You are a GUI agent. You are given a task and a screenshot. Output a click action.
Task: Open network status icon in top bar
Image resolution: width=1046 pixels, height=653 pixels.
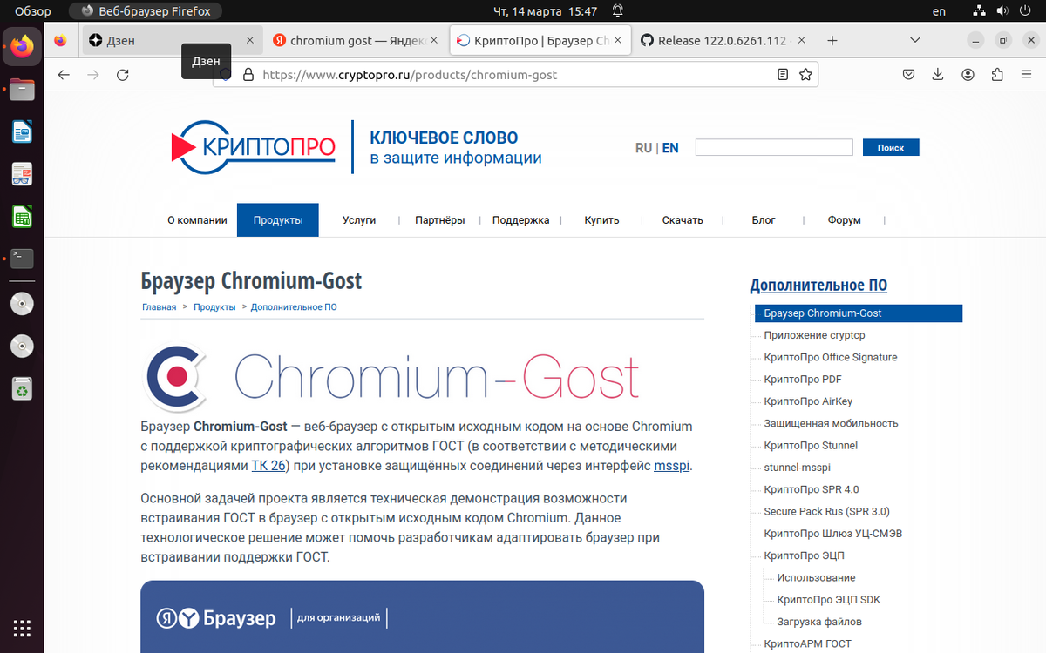pos(979,11)
